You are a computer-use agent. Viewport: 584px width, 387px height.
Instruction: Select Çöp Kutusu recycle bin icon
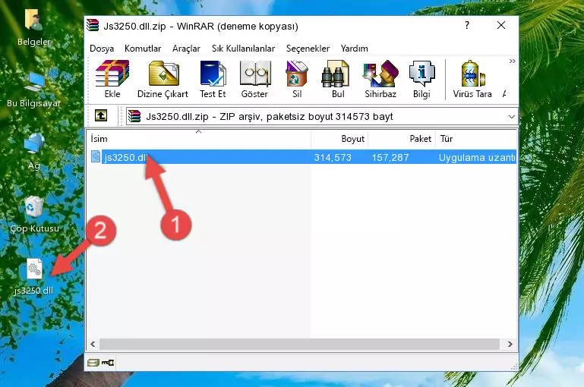coord(34,215)
